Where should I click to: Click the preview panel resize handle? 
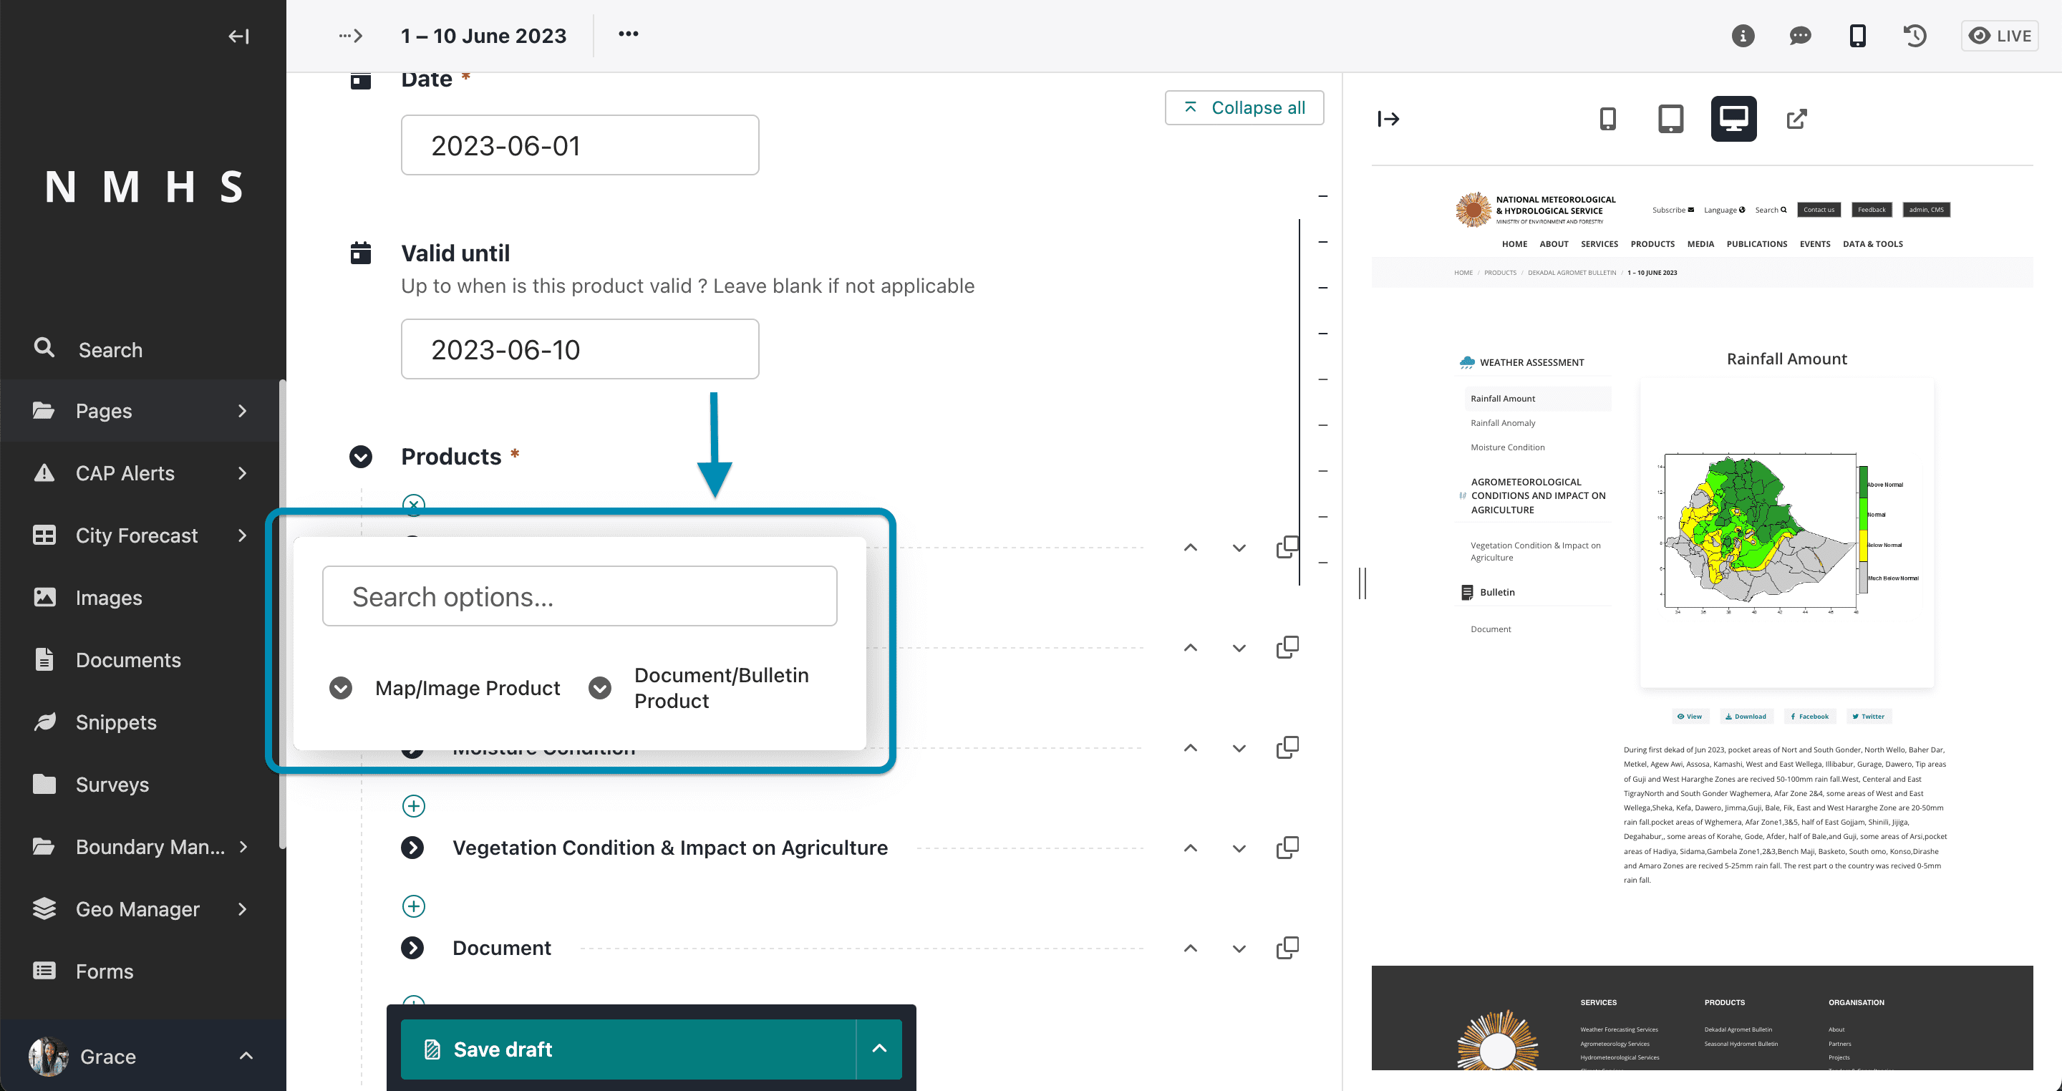[x=1362, y=583]
